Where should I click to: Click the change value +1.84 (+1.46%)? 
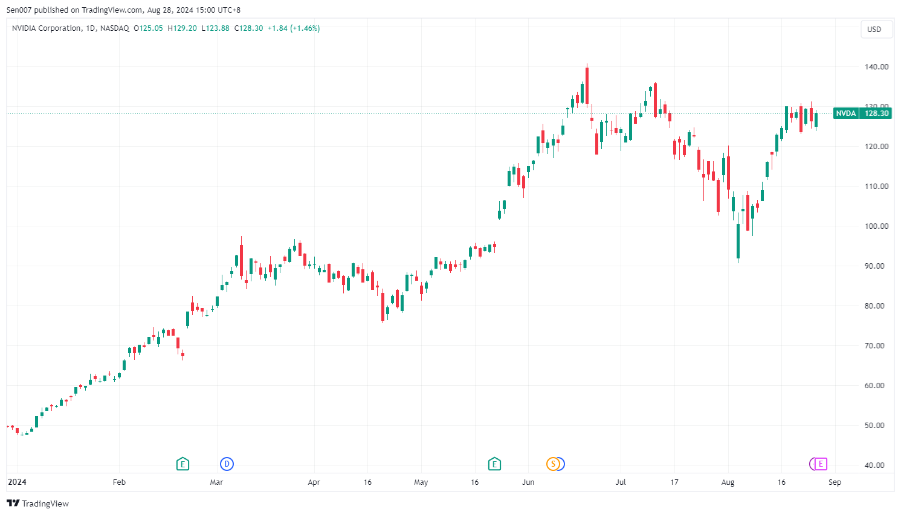[x=294, y=28]
